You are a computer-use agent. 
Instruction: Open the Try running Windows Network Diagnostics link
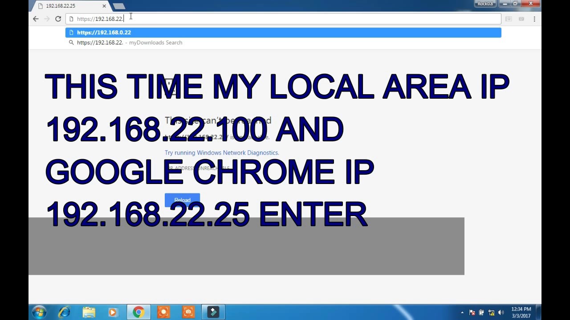coord(222,152)
